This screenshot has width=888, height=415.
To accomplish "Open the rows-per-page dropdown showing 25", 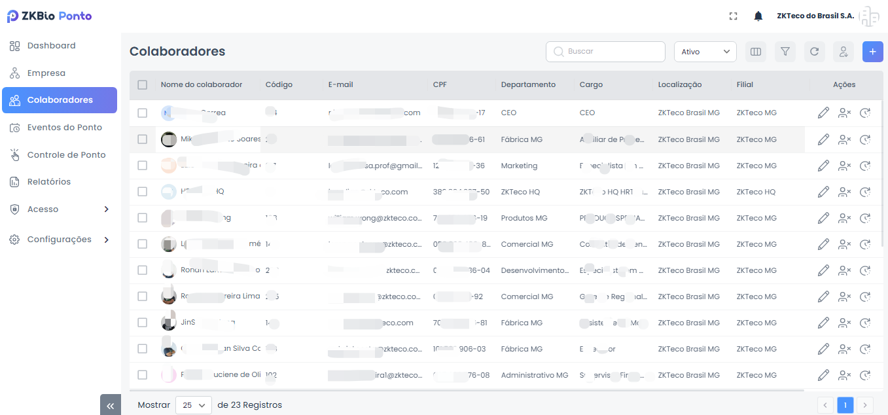I will [194, 405].
